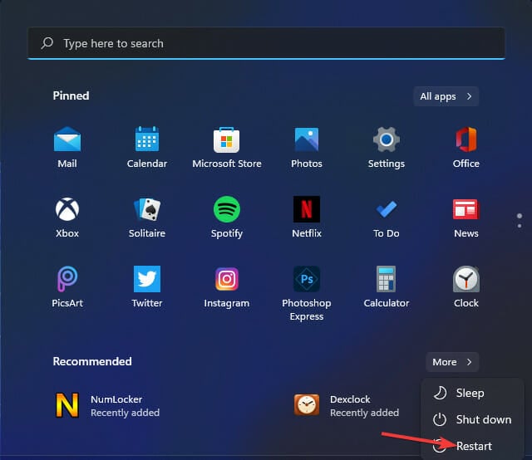Open the To Do app
This screenshot has height=460, width=532.
386,218
